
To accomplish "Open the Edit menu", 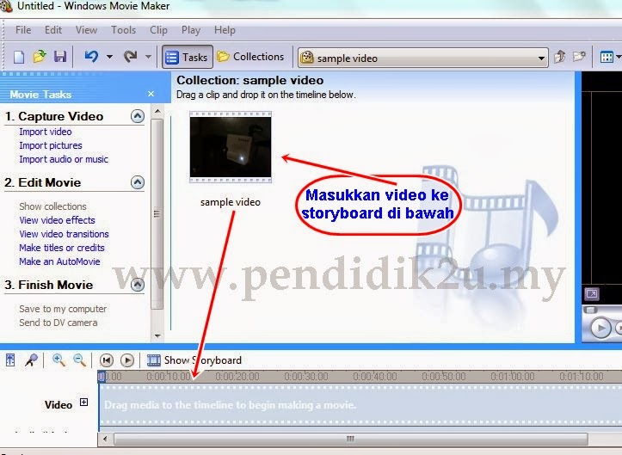I will [53, 30].
